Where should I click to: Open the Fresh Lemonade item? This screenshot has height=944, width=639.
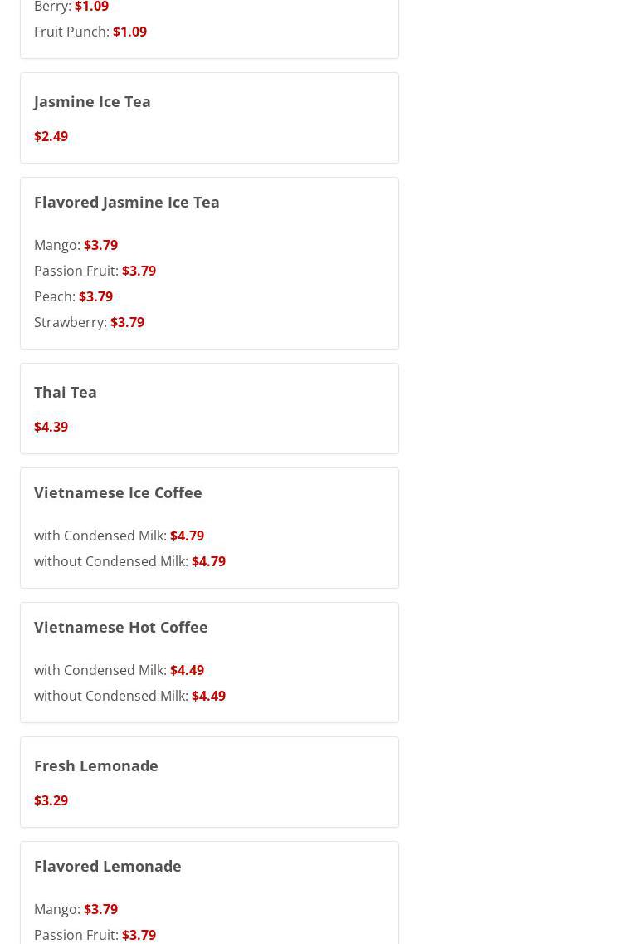96,765
